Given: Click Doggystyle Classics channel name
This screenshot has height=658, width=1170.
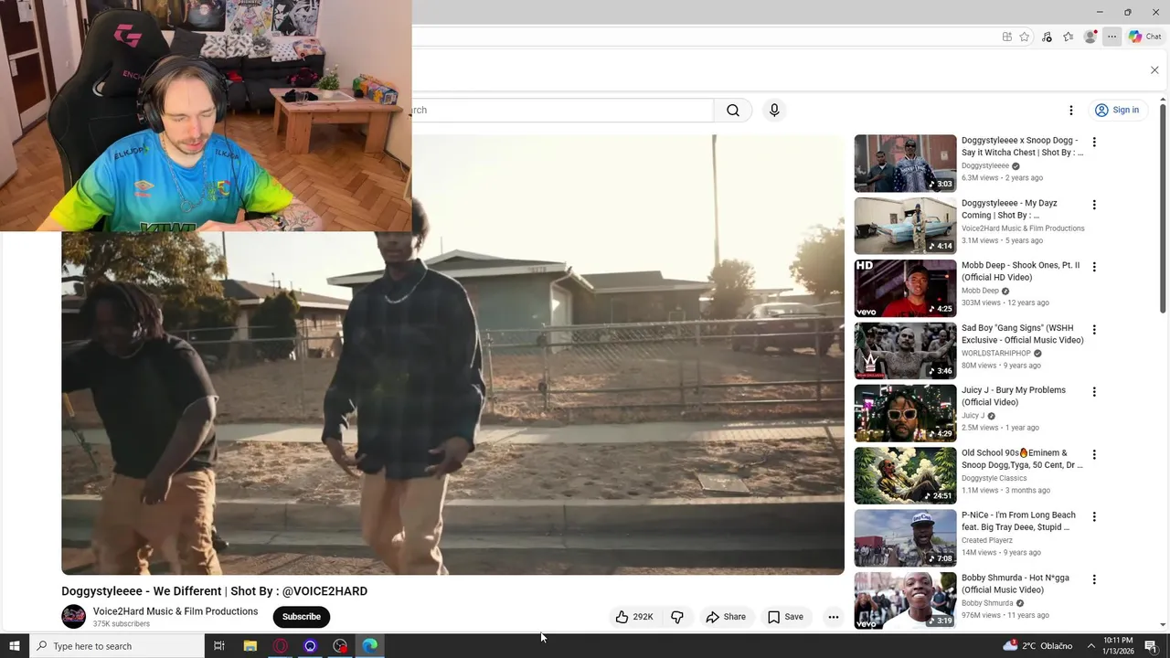Looking at the screenshot, I should tap(994, 478).
